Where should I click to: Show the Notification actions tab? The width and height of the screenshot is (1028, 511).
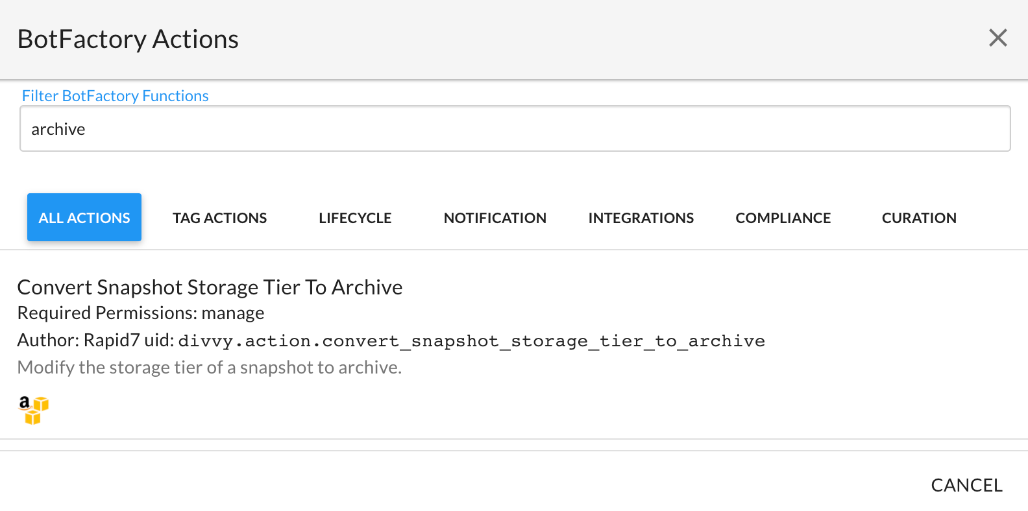pyautogui.click(x=495, y=218)
